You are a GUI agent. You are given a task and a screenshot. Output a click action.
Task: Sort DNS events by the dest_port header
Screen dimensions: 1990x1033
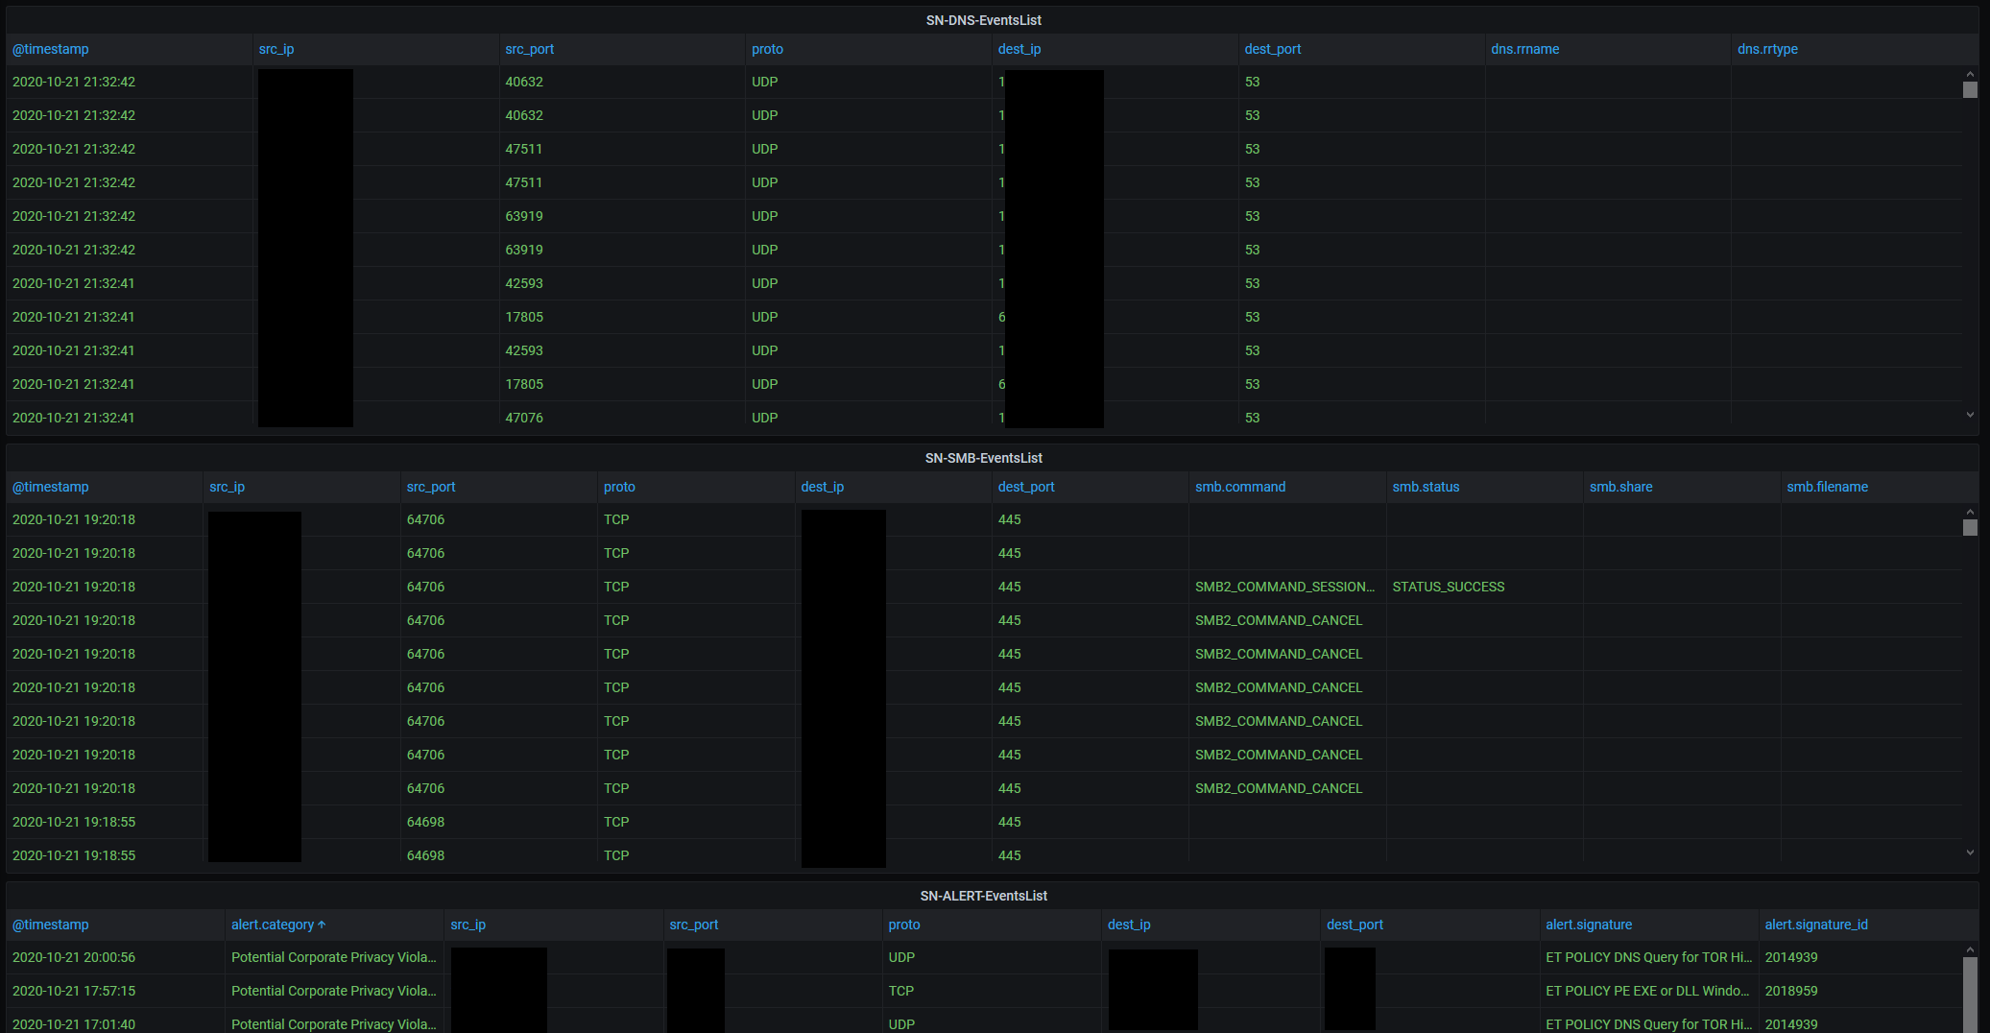point(1273,49)
